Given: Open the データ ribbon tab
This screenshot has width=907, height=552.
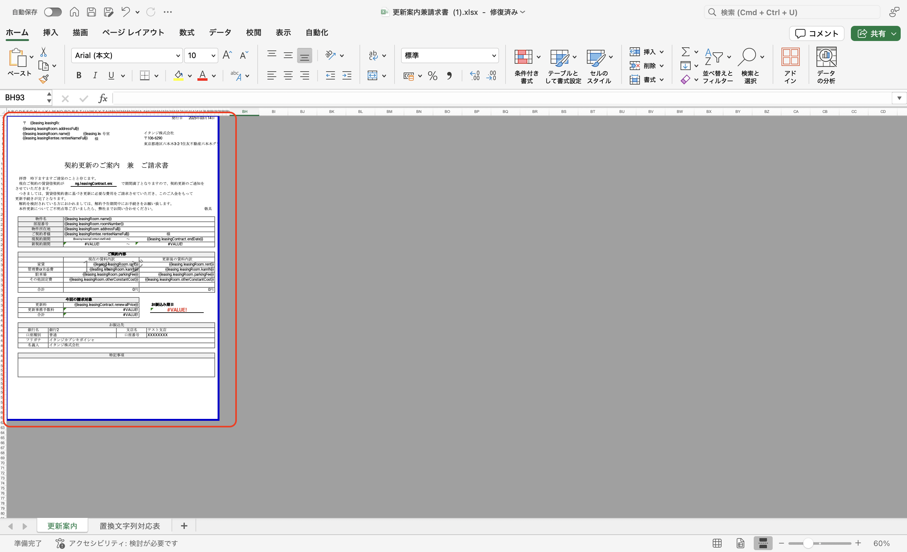Looking at the screenshot, I should pos(220,32).
